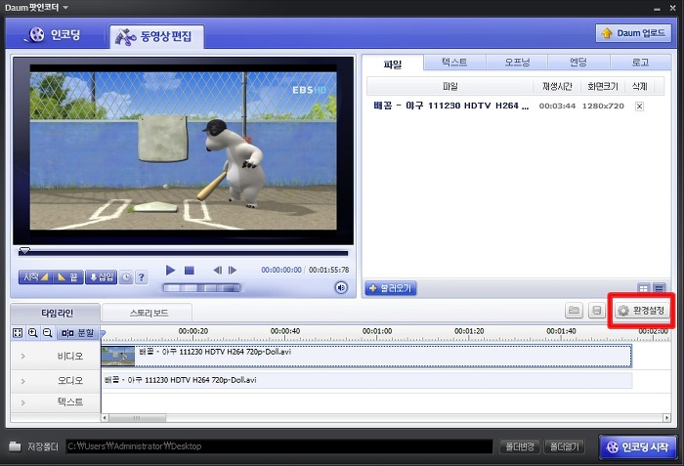Switch to the 엔딩 tab

click(578, 62)
